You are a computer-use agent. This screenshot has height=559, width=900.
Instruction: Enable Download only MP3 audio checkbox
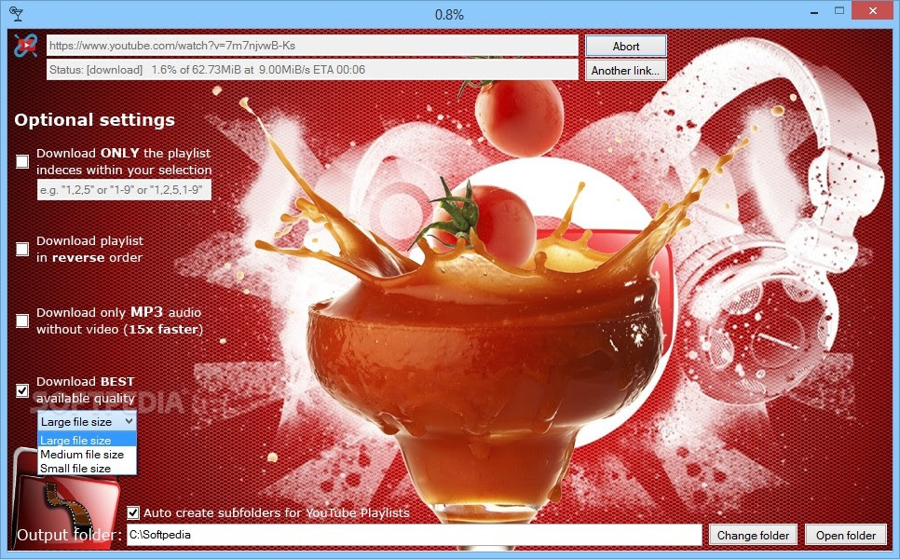(22, 320)
